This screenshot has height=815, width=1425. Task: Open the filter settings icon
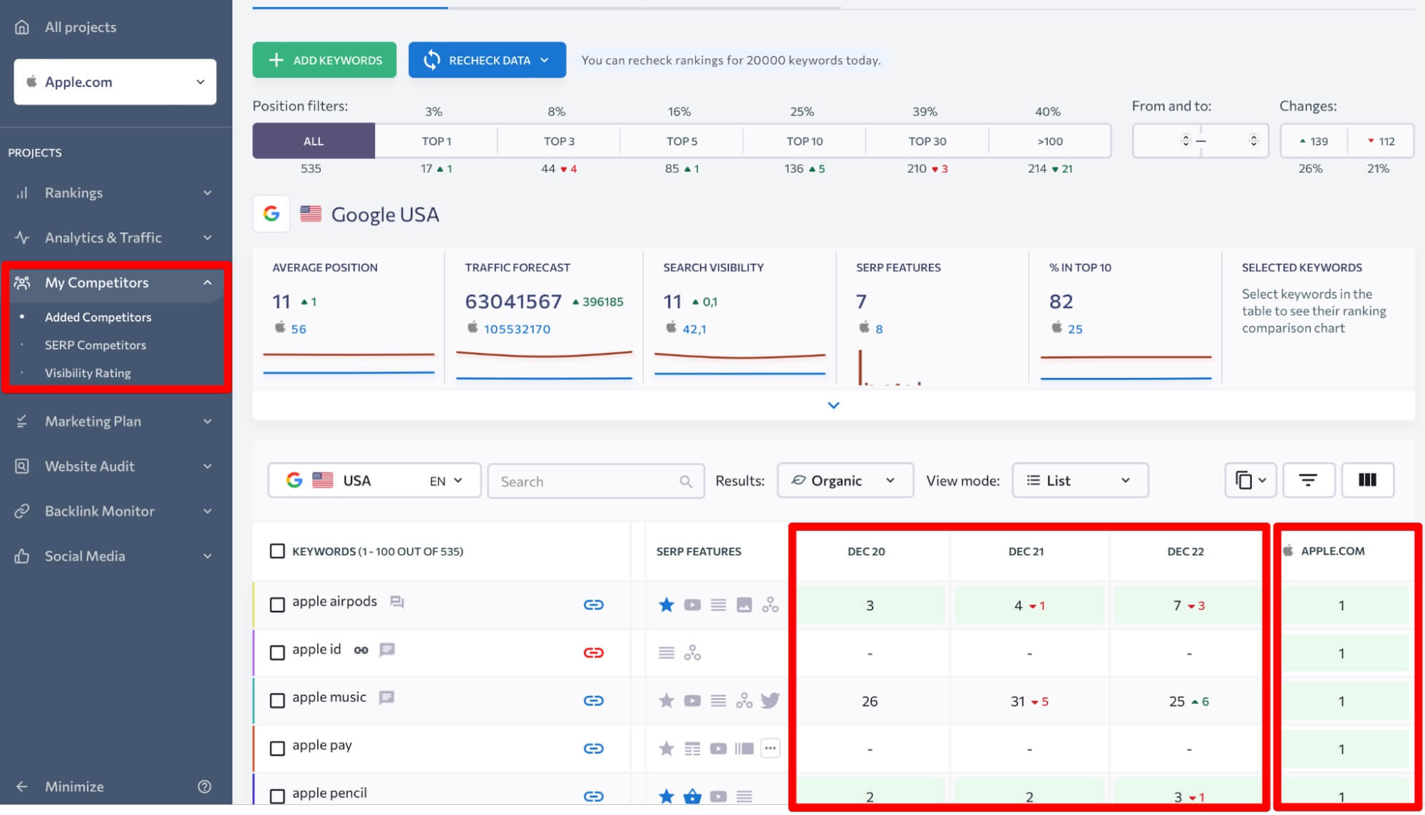pyautogui.click(x=1308, y=480)
